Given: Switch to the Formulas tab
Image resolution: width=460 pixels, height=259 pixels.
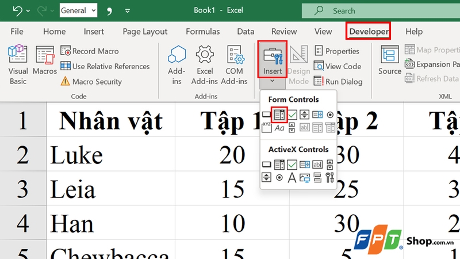Looking at the screenshot, I should click(x=203, y=32).
